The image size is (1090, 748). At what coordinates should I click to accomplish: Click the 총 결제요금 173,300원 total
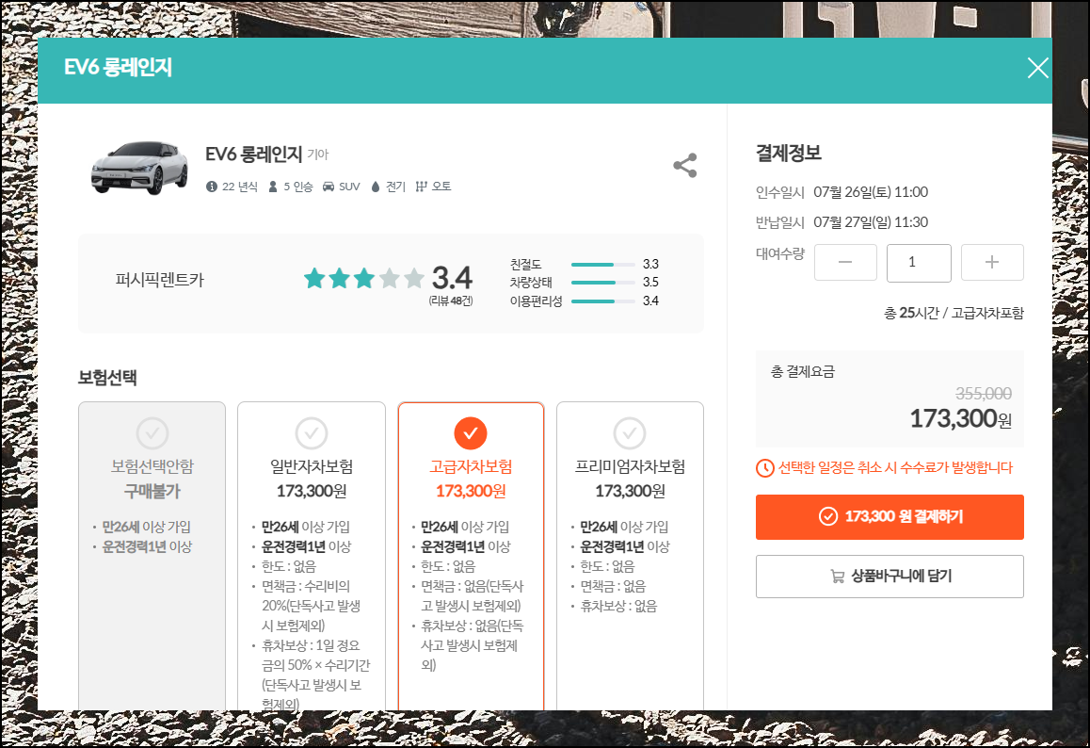(890, 398)
